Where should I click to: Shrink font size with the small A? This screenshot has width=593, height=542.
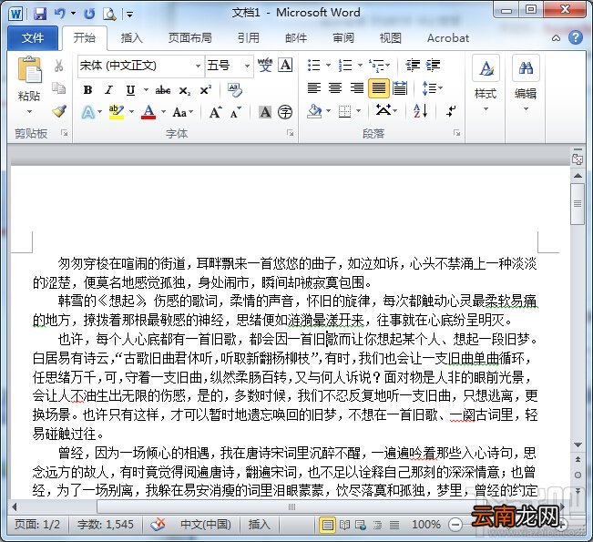click(x=236, y=112)
